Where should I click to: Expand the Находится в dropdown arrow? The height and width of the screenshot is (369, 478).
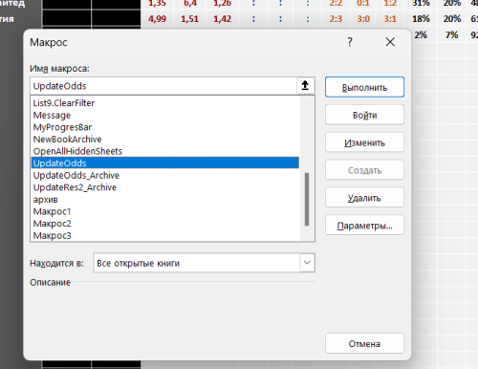pyautogui.click(x=307, y=263)
